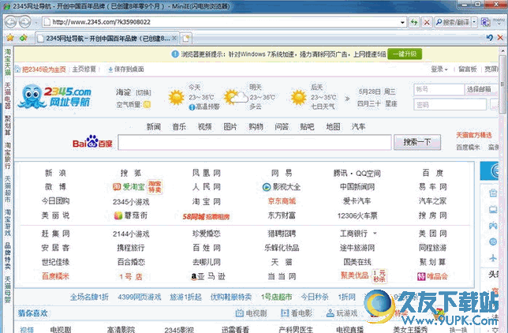The width and height of the screenshot is (508, 333).
Task: Select the 图片 search tab
Action: (x=230, y=127)
